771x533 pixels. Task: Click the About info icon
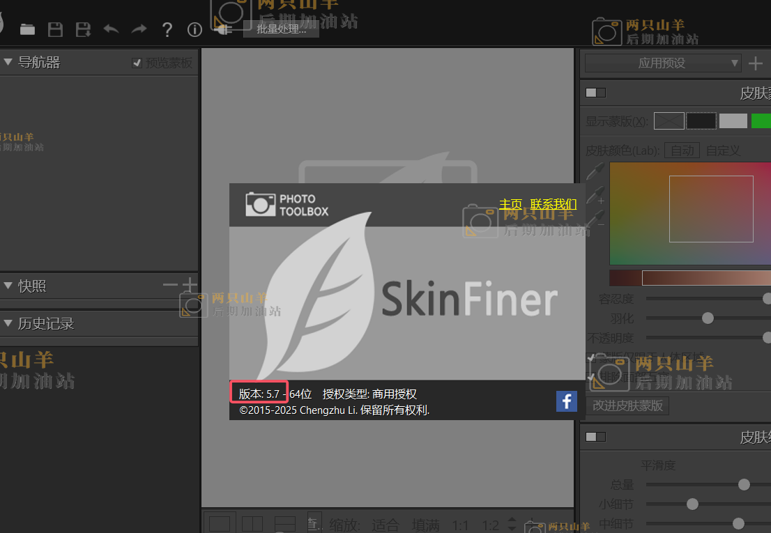(x=194, y=29)
